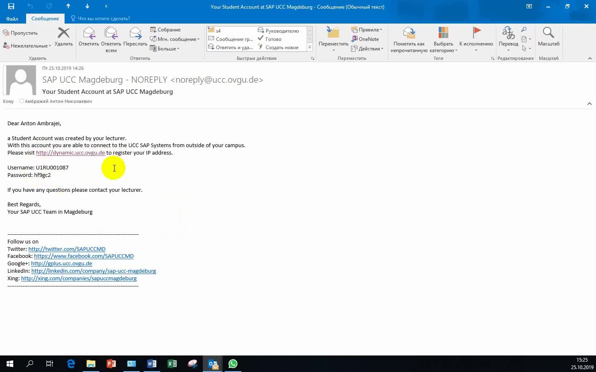This screenshot has width=596, height=372.
Task: Expand the quick steps gallery
Action: [310, 48]
